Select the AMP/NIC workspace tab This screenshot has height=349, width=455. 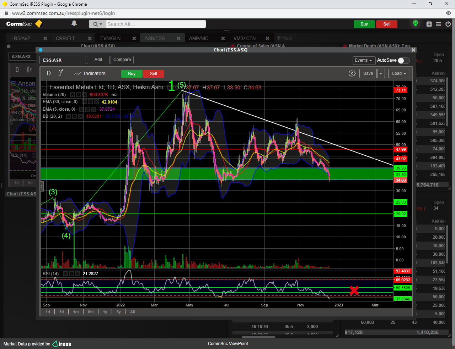pyautogui.click(x=198, y=38)
